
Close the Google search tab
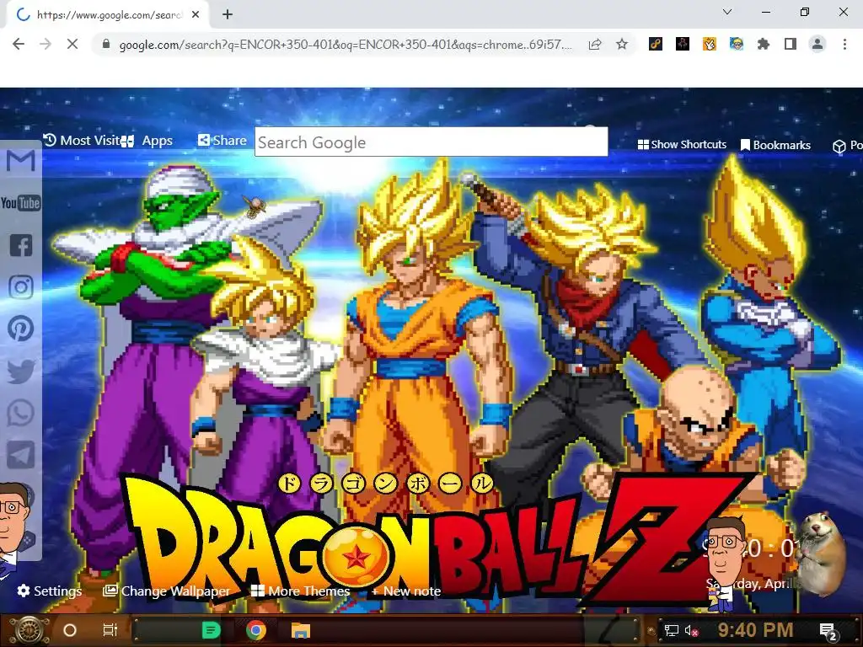(x=196, y=15)
